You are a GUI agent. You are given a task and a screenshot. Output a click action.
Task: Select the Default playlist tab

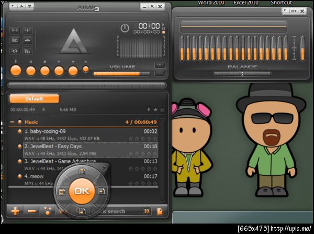pos(34,99)
